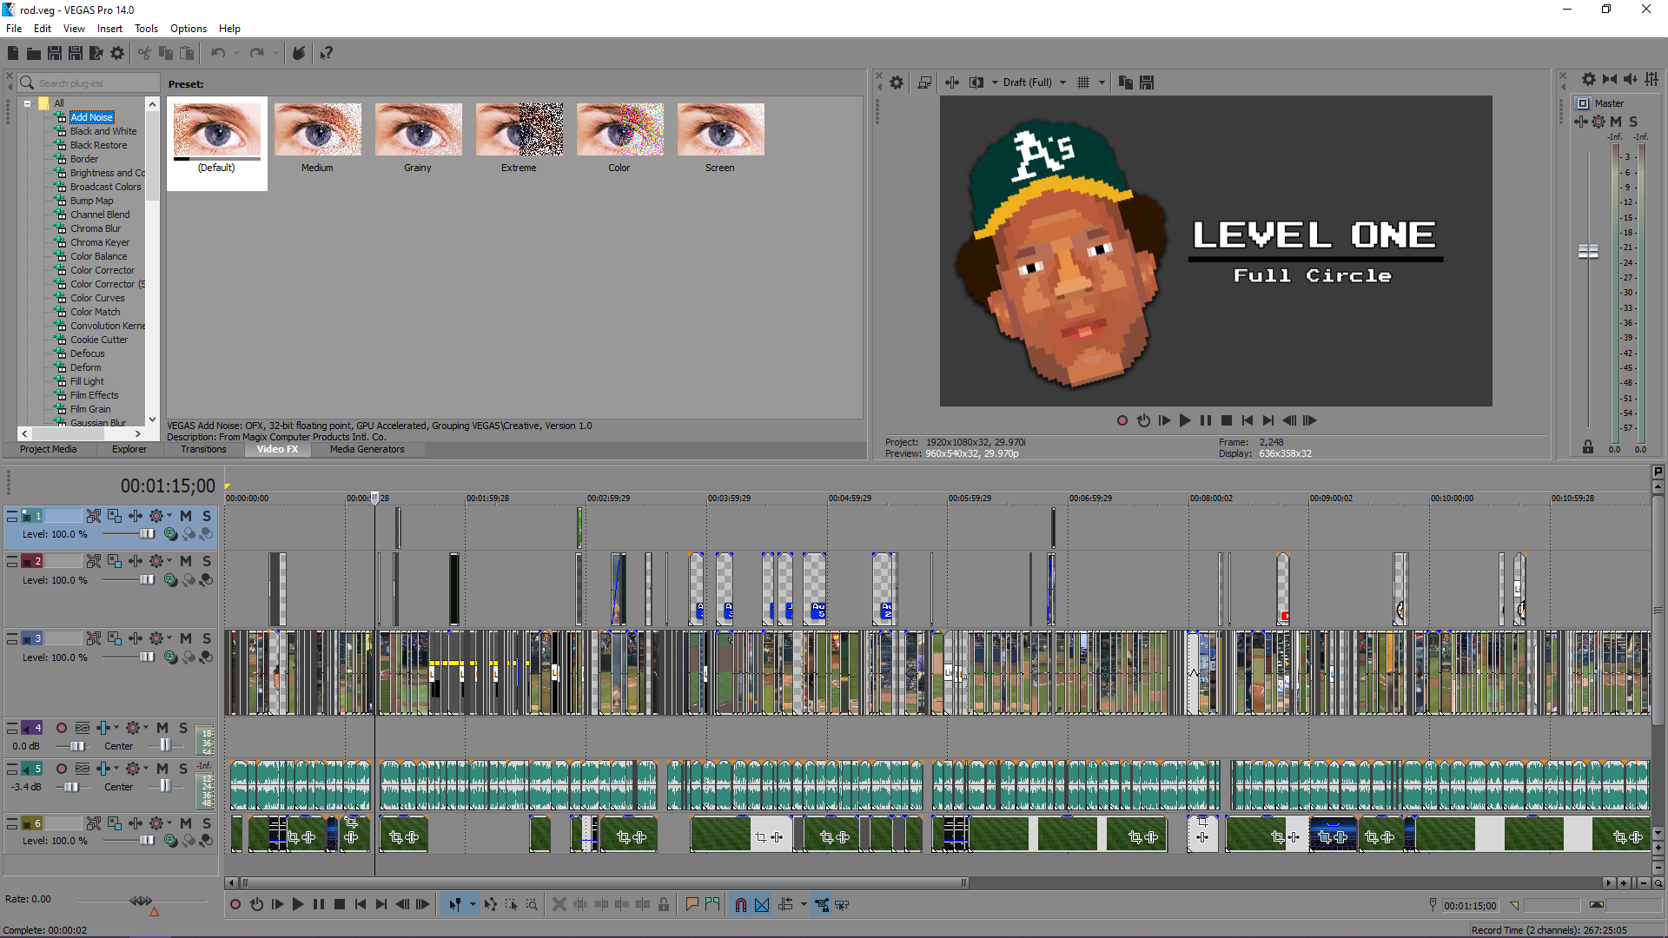Click track 1 bypass motion blur icon

pyautogui.click(x=94, y=516)
